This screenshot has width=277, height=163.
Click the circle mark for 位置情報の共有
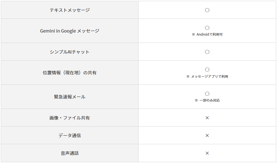point(207,70)
